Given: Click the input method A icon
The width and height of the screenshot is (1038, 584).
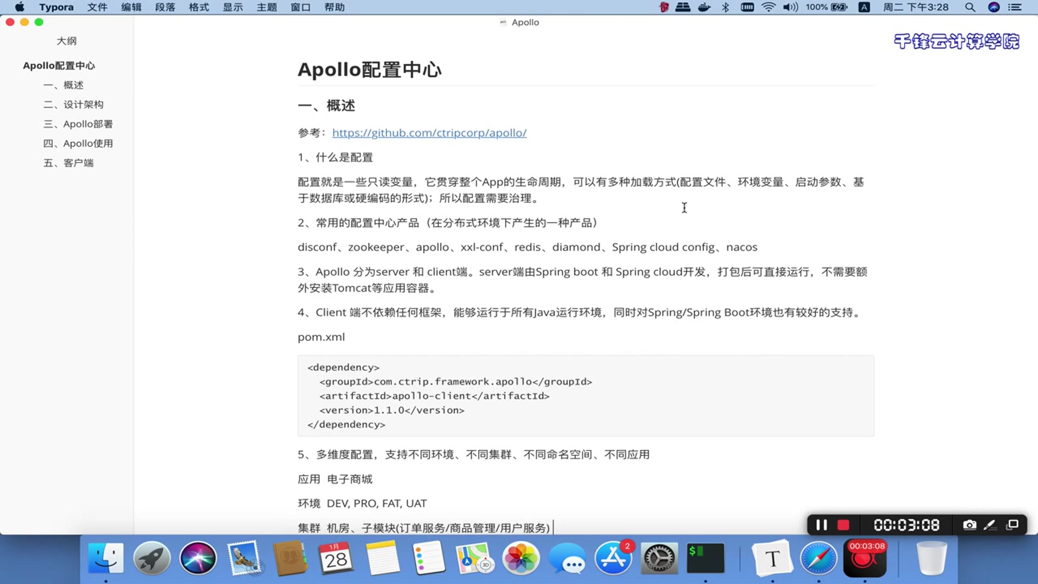Looking at the screenshot, I should (864, 7).
